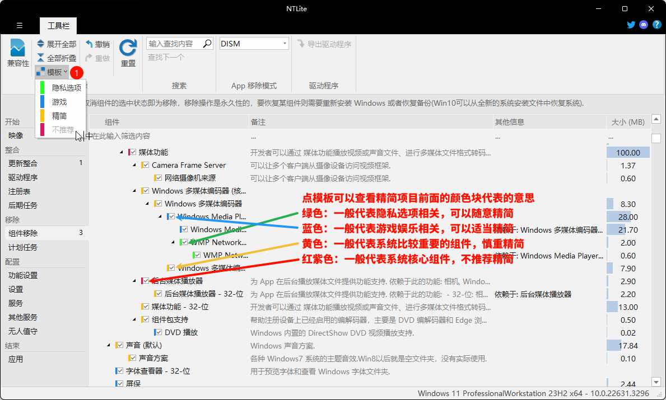The width and height of the screenshot is (666, 400).
Task: Open the Help question mark icon
Action: click(x=656, y=25)
